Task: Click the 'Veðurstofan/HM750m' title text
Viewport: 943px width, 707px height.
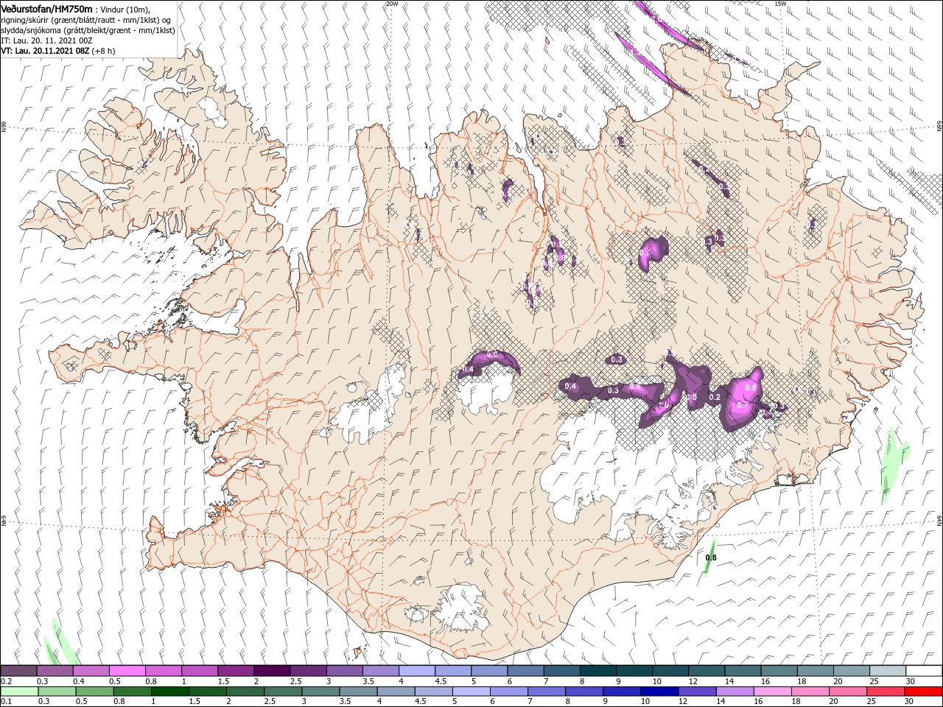Action: [47, 8]
